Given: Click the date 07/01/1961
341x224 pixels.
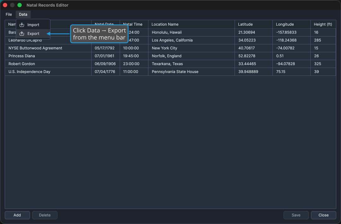Looking at the screenshot, I should coord(105,56).
